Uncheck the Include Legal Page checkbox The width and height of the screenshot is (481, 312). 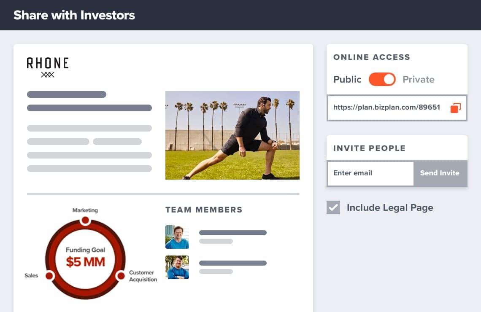(x=333, y=207)
